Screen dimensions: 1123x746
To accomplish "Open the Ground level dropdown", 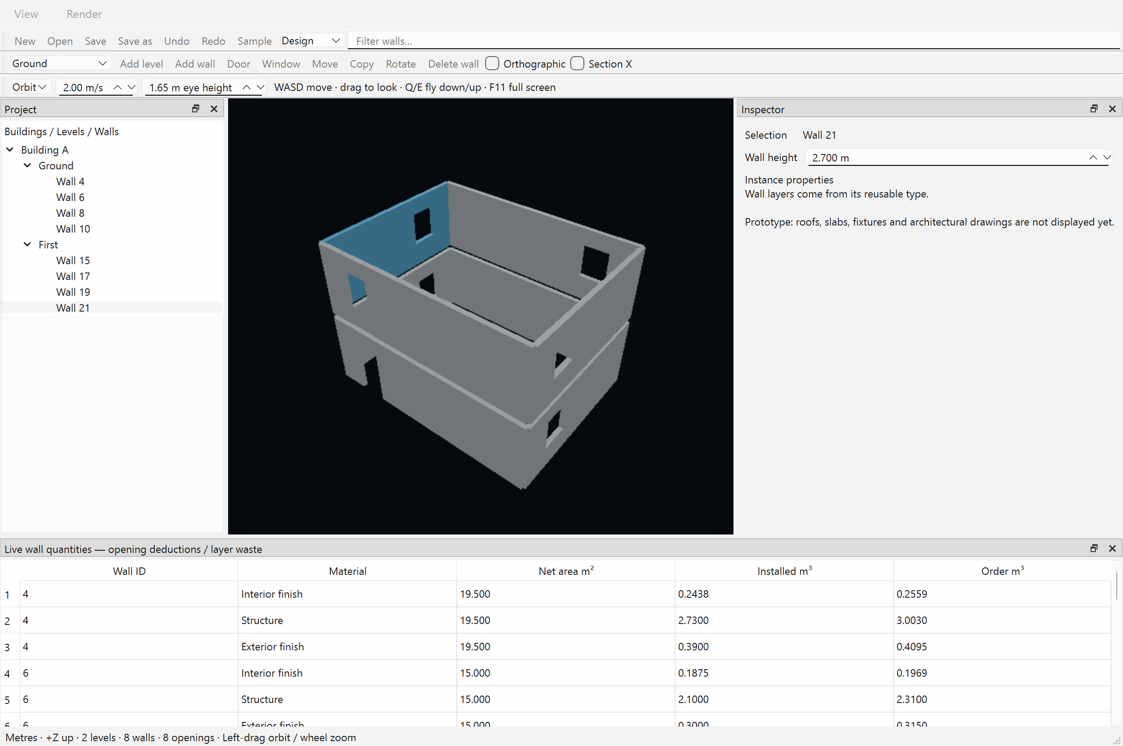I will point(60,63).
